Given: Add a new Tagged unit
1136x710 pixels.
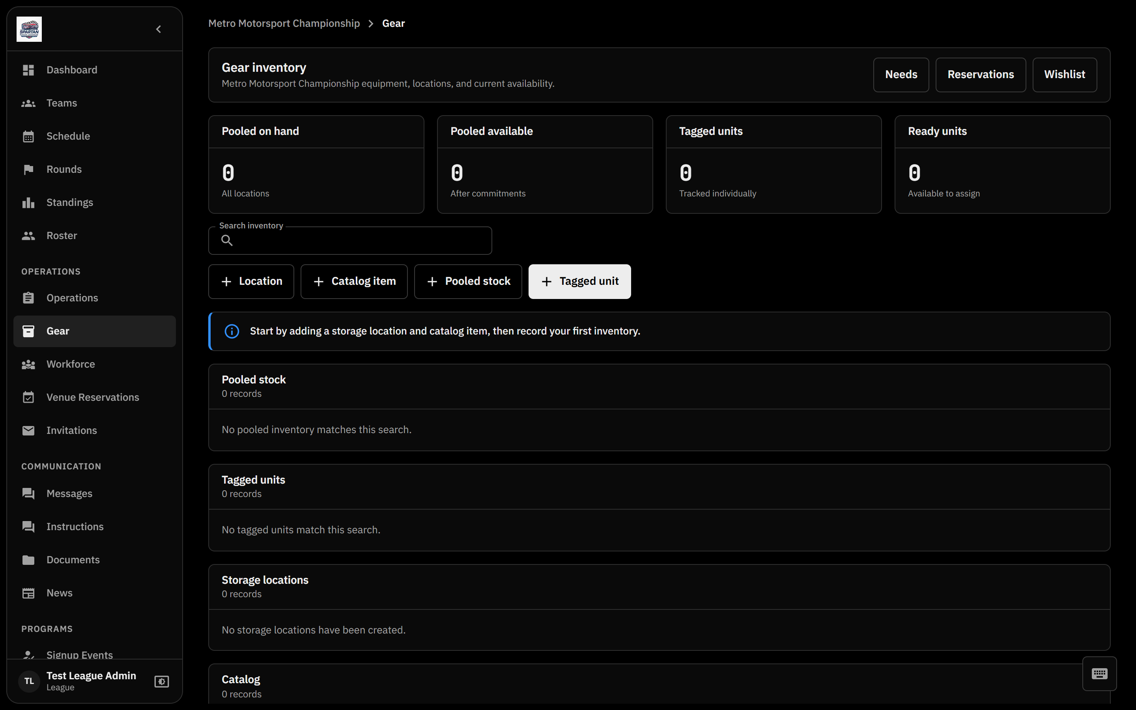Looking at the screenshot, I should click(x=579, y=281).
